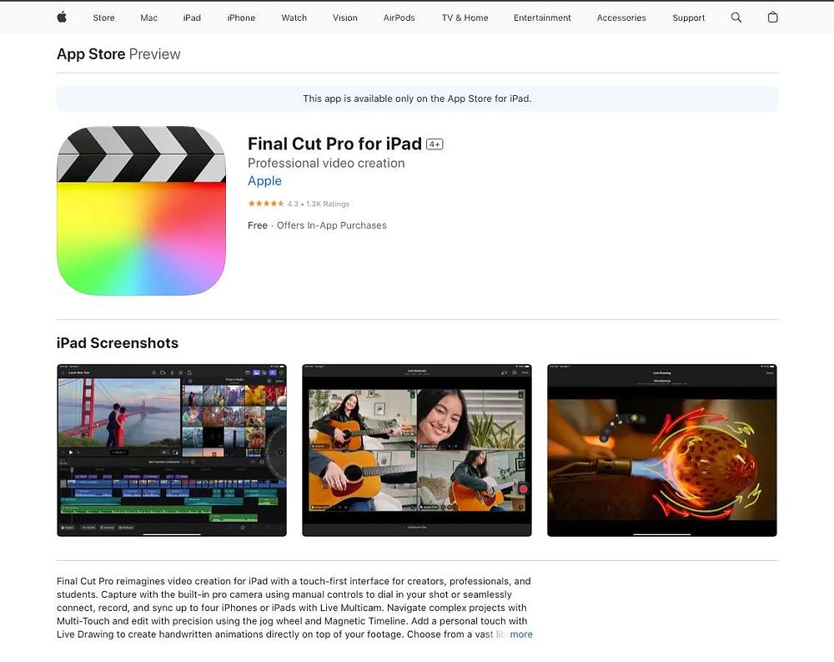Open the Vision menu
834x662 pixels.
(x=345, y=18)
